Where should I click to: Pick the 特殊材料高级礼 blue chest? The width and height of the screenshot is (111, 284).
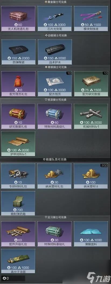click(x=55, y=116)
